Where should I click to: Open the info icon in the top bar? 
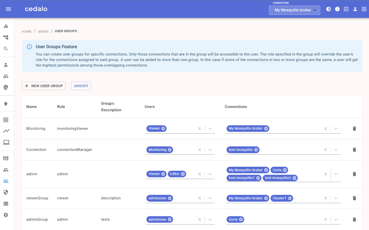click(337, 9)
